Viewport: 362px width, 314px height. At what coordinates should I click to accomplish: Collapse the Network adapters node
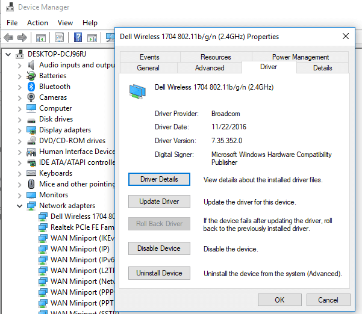click(19, 206)
